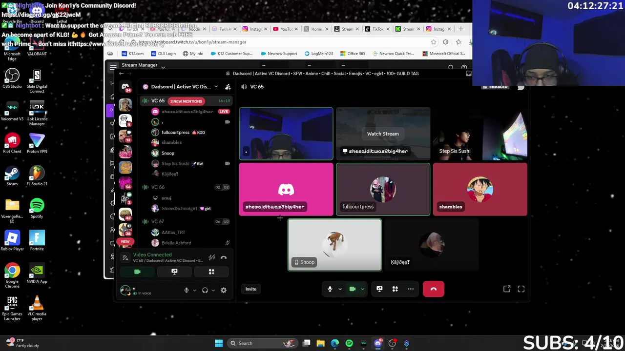Select shambles video tile

(x=480, y=189)
